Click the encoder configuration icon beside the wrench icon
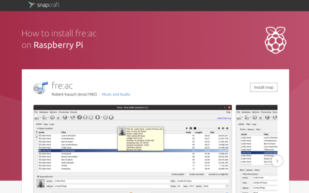Viewport: 309px width, 193px height. tap(85, 117)
